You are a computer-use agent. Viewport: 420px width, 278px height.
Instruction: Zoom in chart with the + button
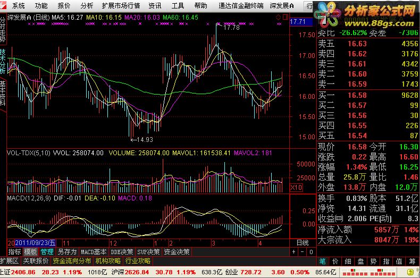point(294,252)
